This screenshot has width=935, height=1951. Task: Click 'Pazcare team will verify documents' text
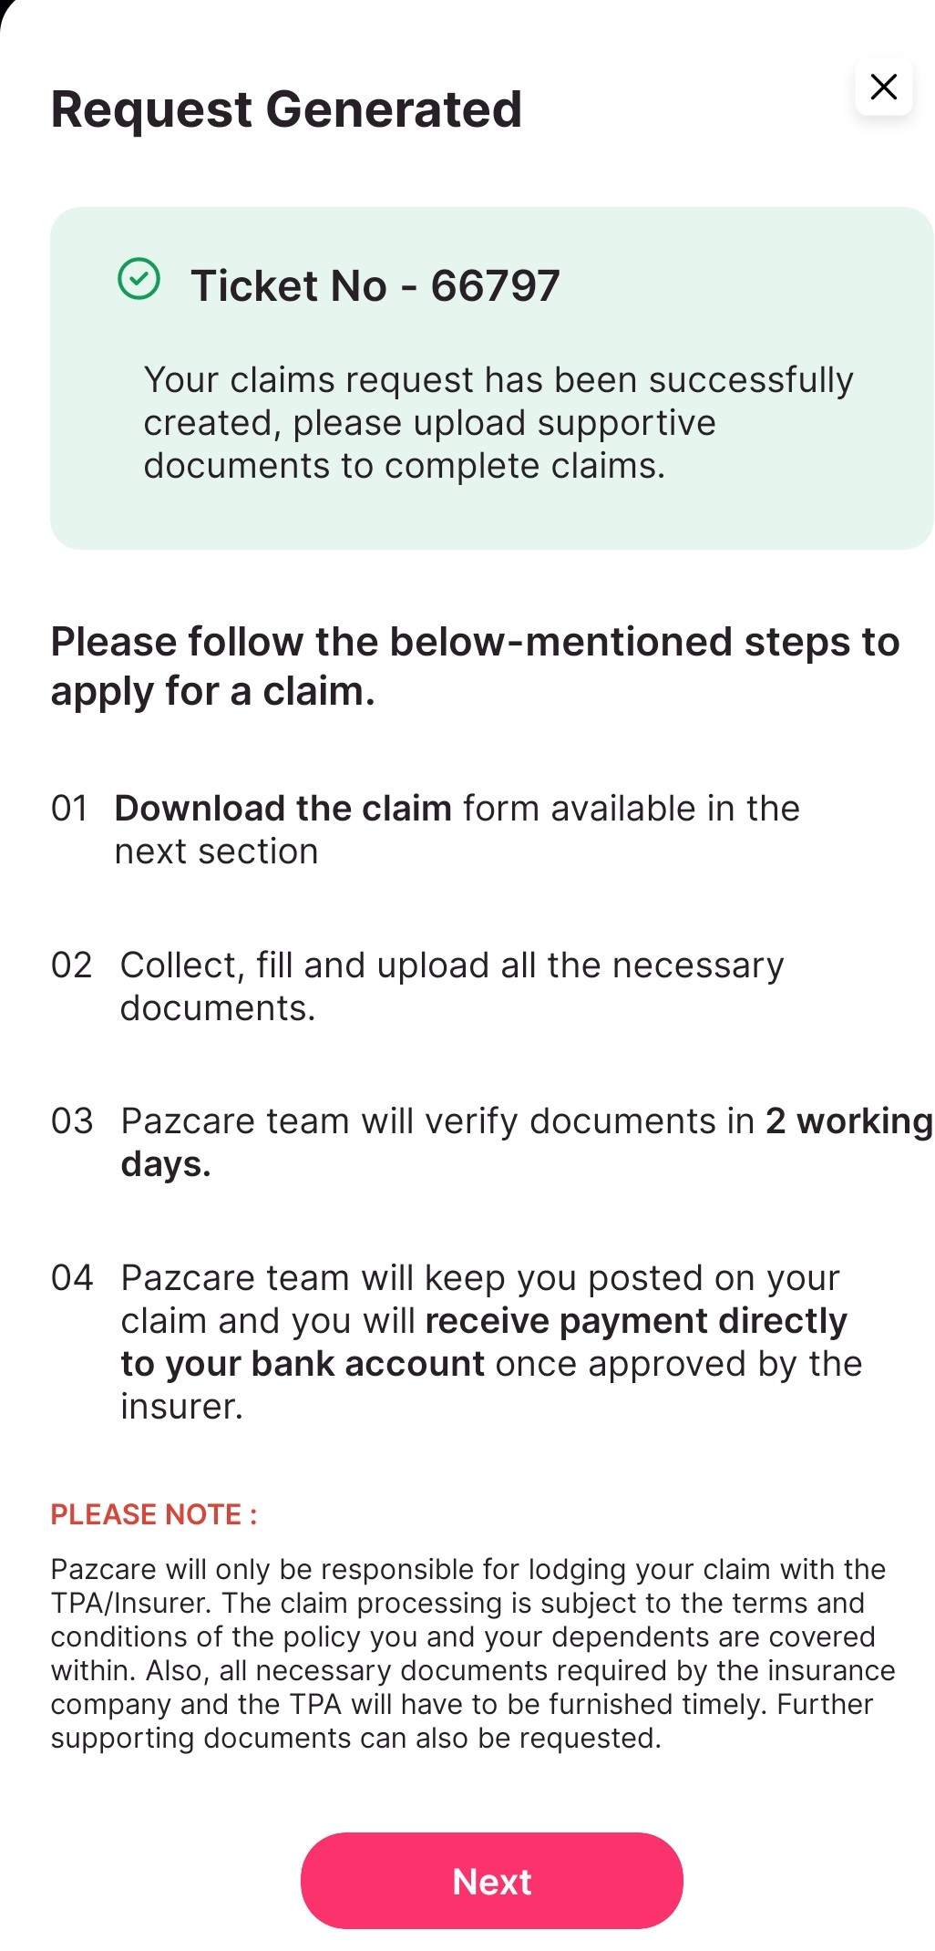(x=437, y=1121)
